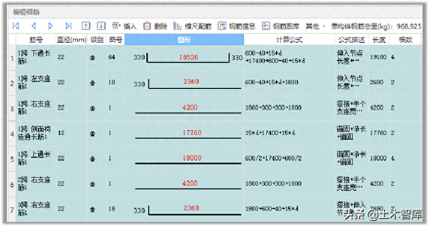Select row number 3 header
The height and width of the screenshot is (227, 429).
point(12,108)
